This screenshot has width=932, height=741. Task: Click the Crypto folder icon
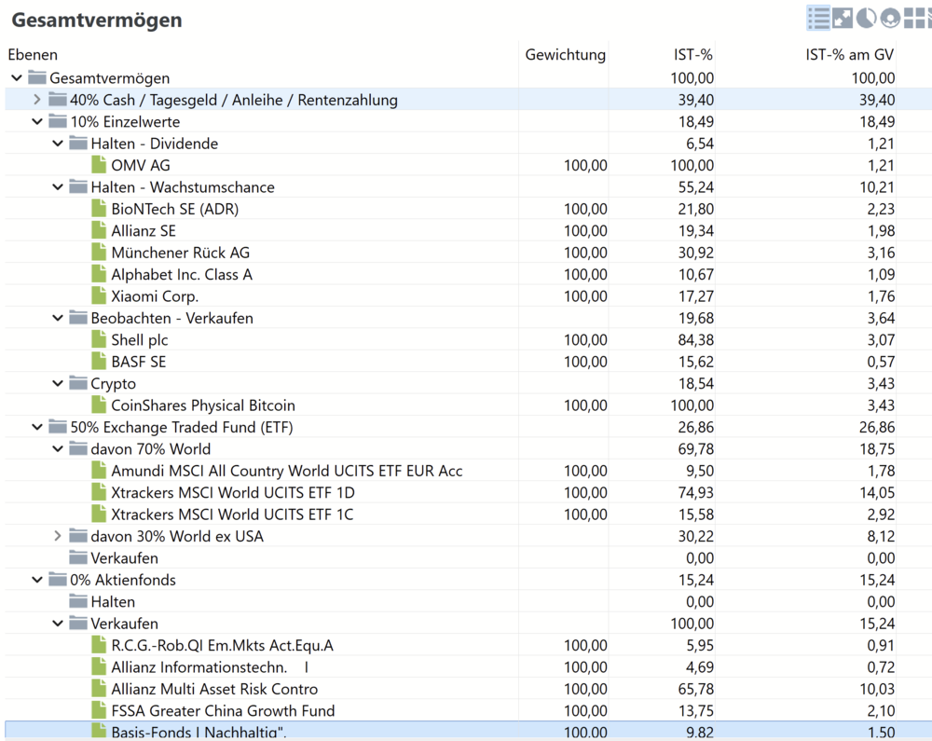click(78, 383)
